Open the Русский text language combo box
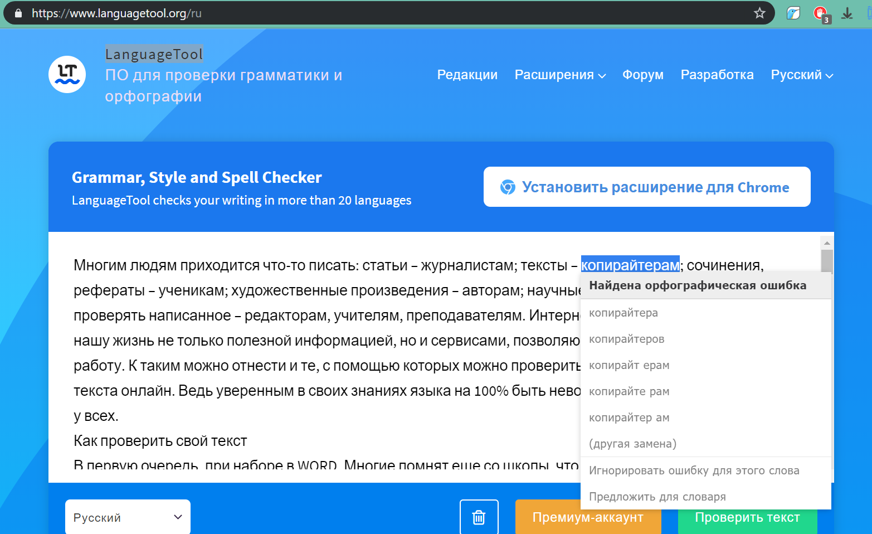872x534 pixels. 128,517
